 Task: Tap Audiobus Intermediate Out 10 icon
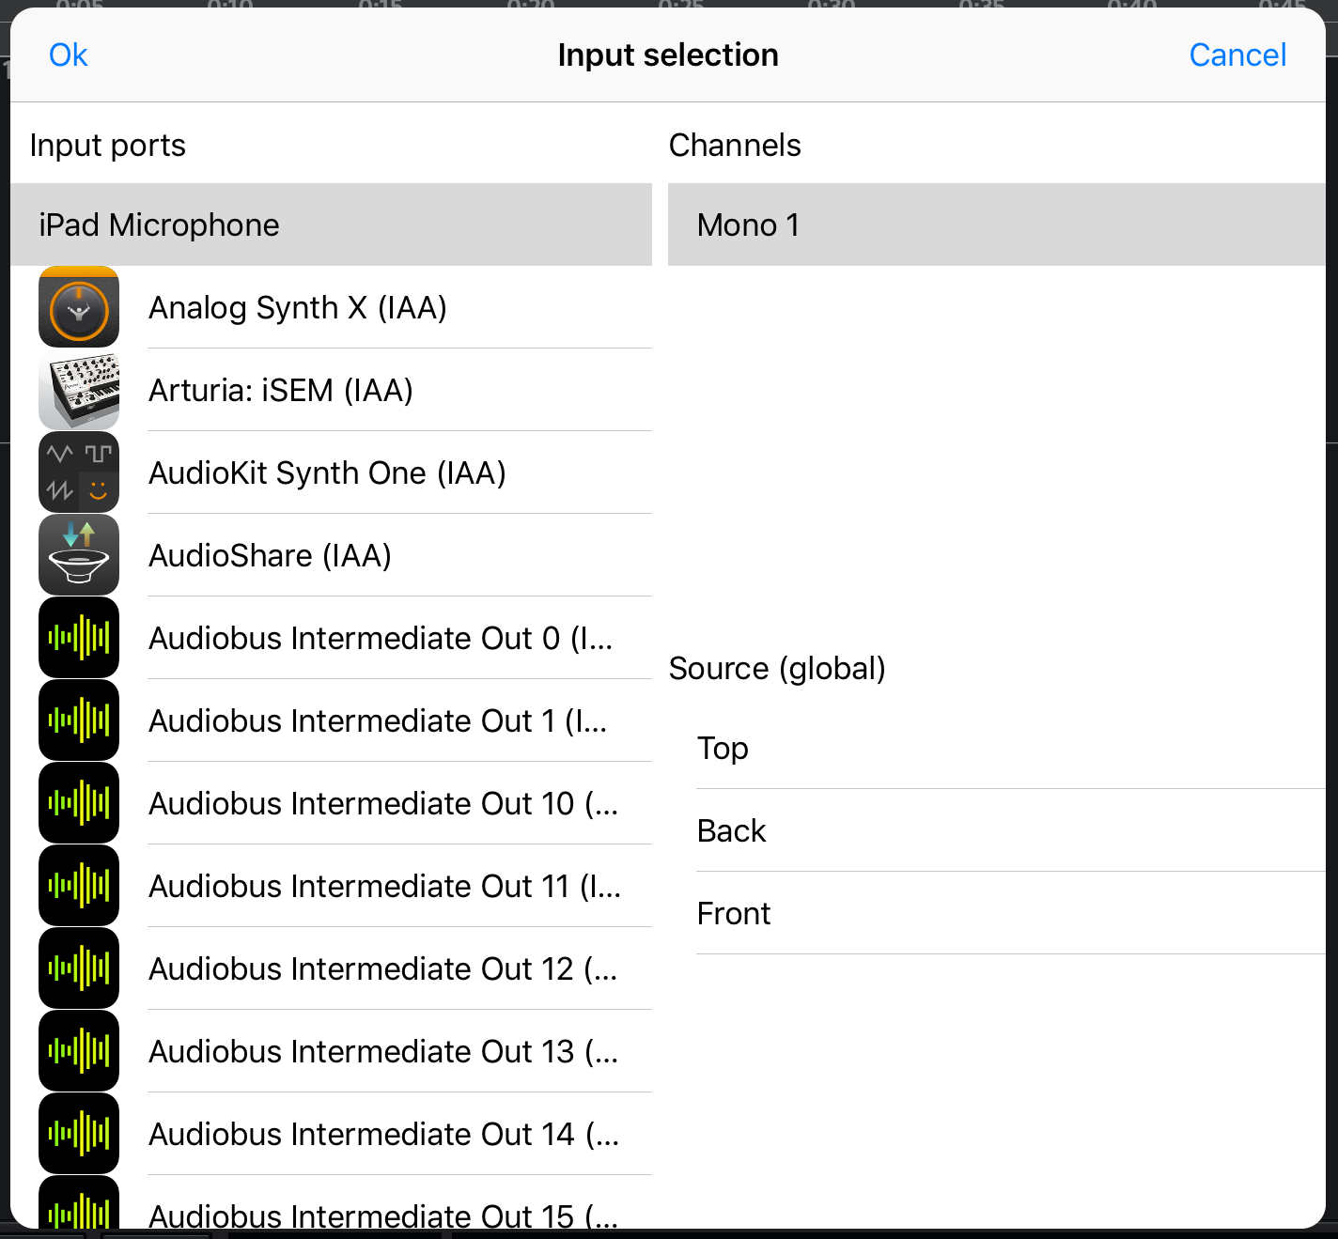pos(79,803)
